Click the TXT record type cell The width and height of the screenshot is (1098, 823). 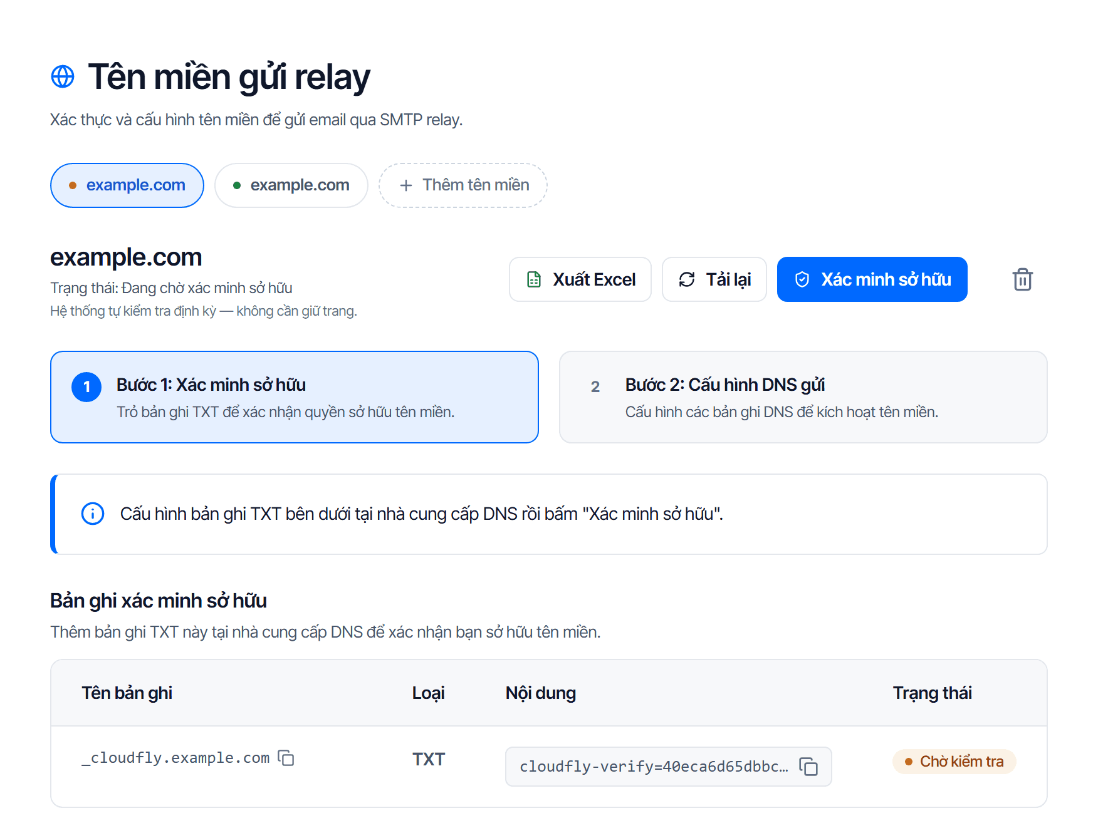429,759
